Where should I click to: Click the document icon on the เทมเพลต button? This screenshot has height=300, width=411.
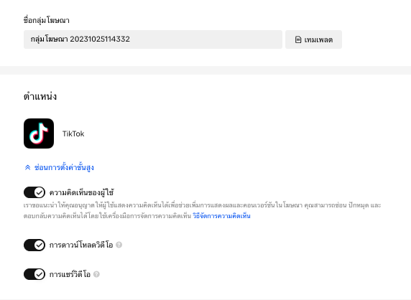[298, 39]
